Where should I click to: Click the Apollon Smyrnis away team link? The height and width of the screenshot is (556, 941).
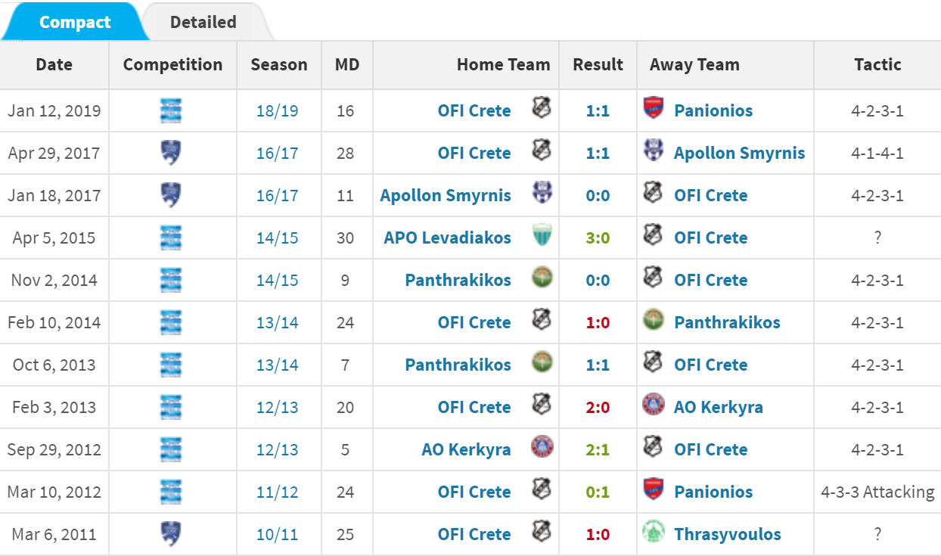(739, 153)
